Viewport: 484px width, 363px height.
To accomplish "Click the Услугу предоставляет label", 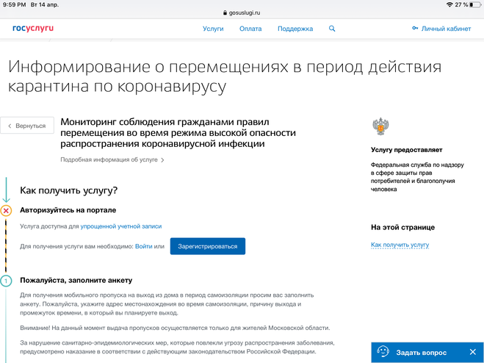I will click(x=407, y=150).
